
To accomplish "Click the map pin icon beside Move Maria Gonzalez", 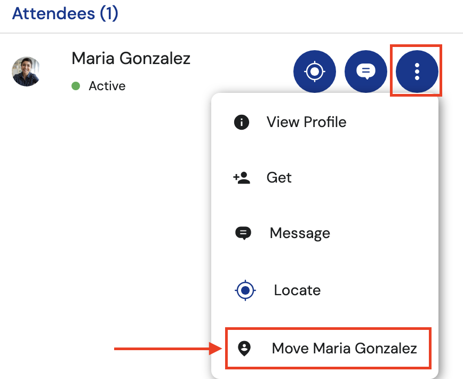I will (x=244, y=349).
